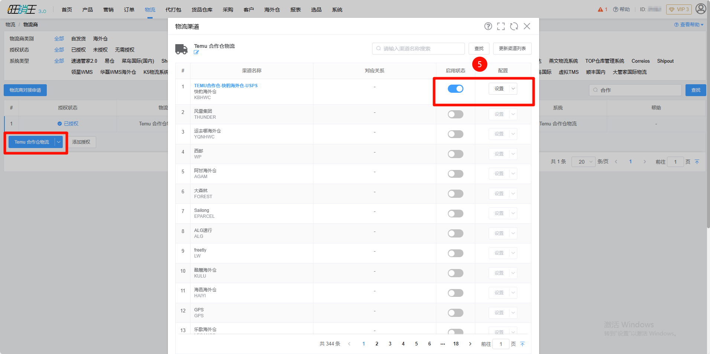The image size is (710, 354).
Task: Expand settings dropdown arrow for 海邑海外仓 row
Action: 513,293
